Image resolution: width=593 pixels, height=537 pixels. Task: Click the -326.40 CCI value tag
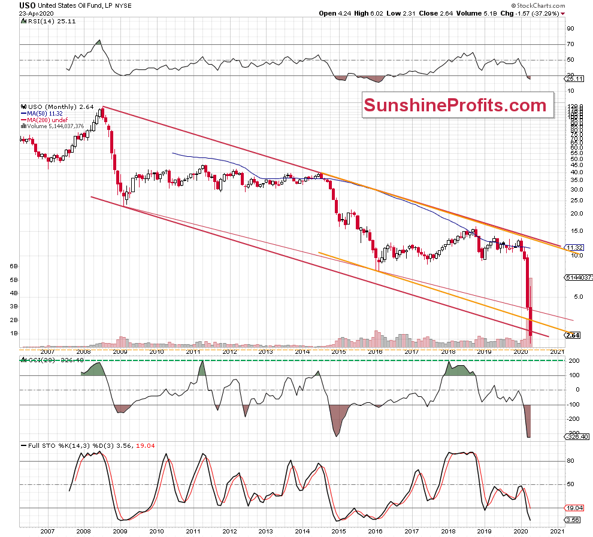coord(577,437)
